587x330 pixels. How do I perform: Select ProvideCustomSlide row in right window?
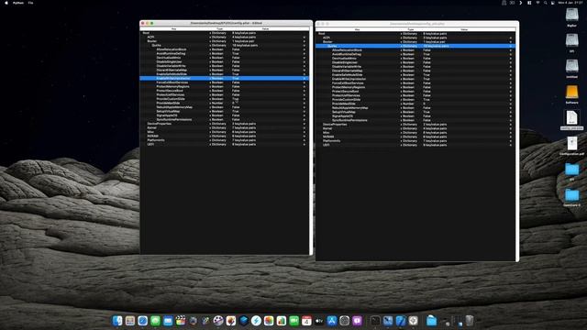click(415, 100)
